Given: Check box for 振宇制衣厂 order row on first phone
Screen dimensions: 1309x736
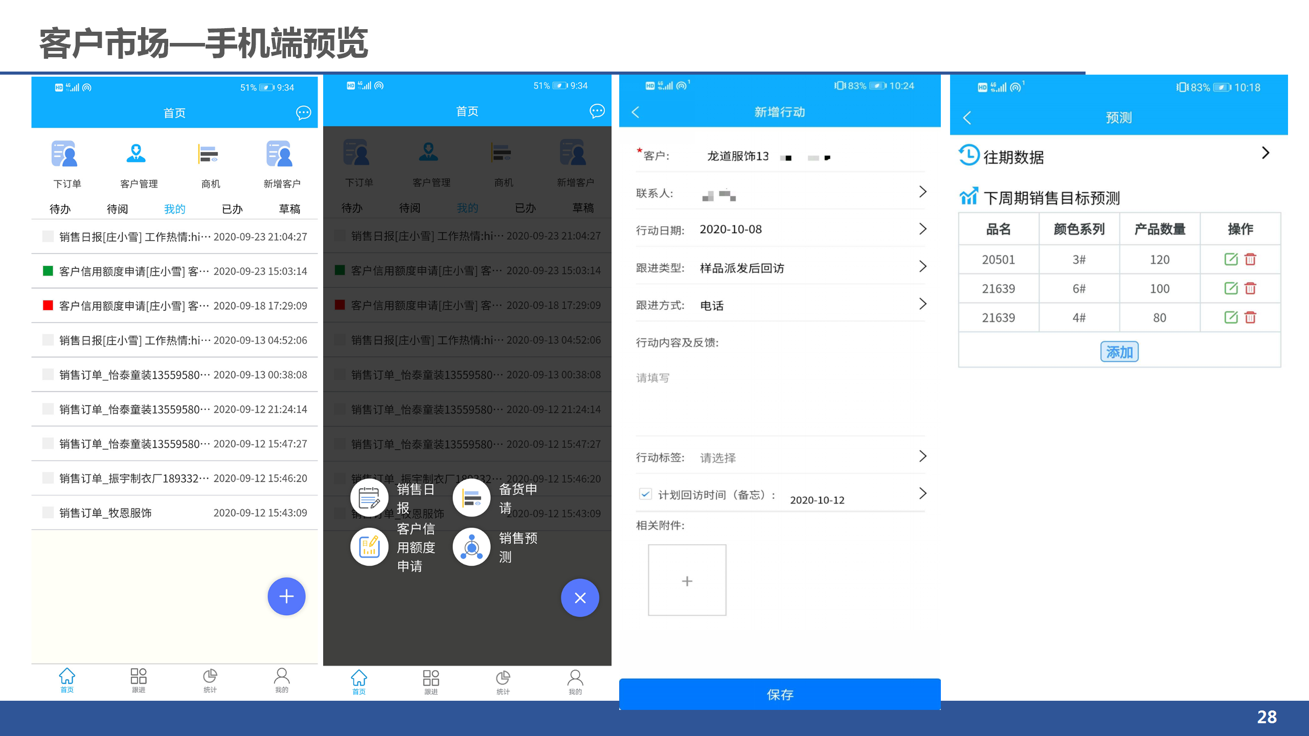Looking at the screenshot, I should 48,478.
